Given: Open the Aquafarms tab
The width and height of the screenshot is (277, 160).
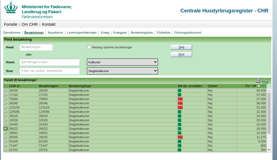Looking at the screenshot, I should [x=55, y=33].
